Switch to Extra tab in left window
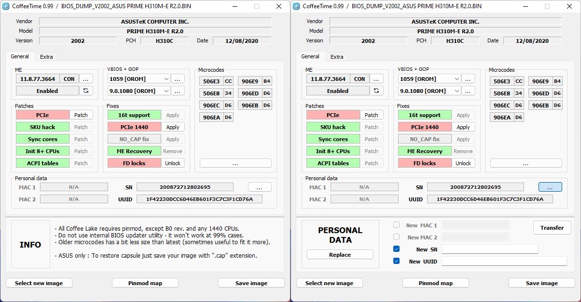Screen dimensions: 581x302 pos(46,57)
